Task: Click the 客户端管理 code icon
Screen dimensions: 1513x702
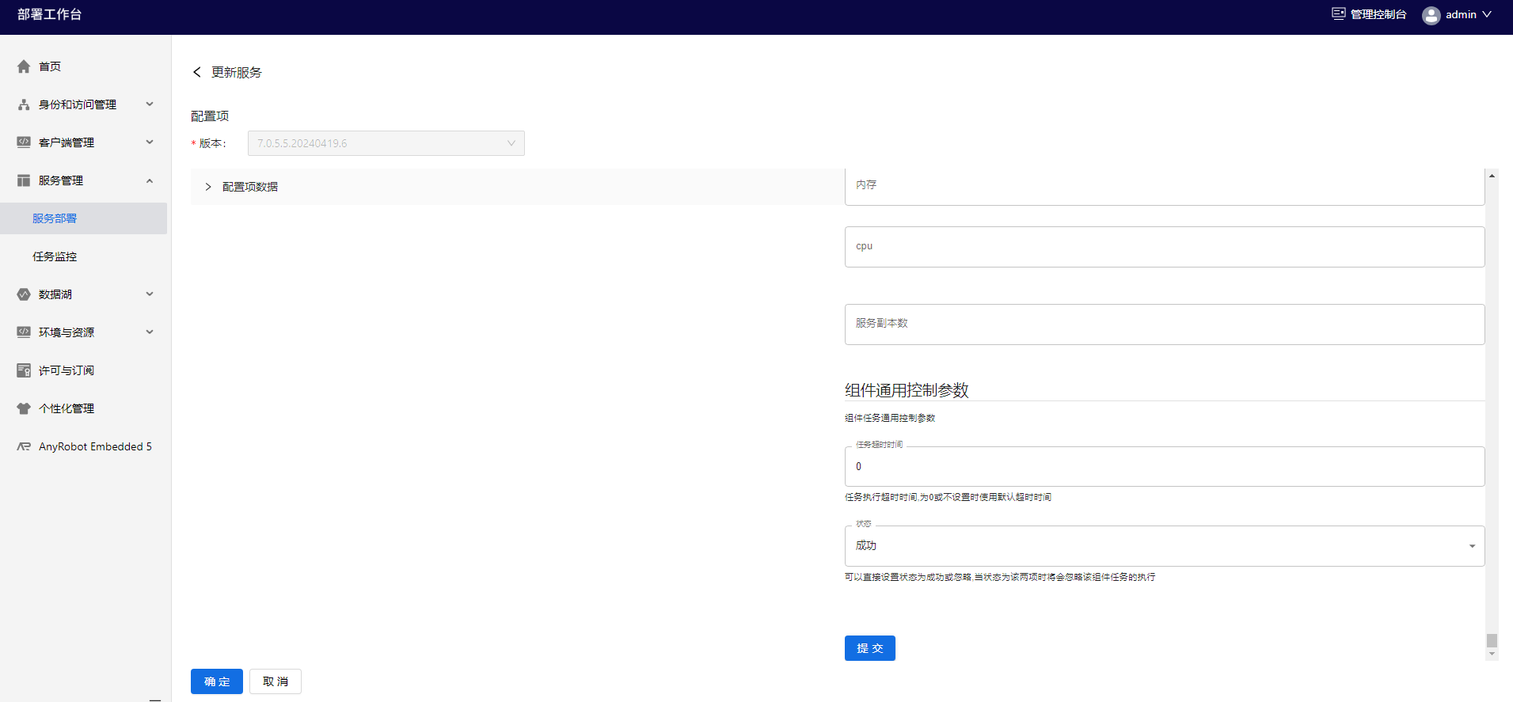Action: pos(24,142)
